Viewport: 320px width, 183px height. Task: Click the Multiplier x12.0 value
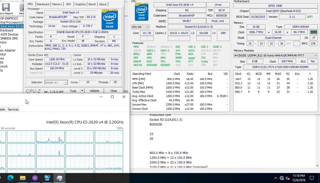coord(57,64)
